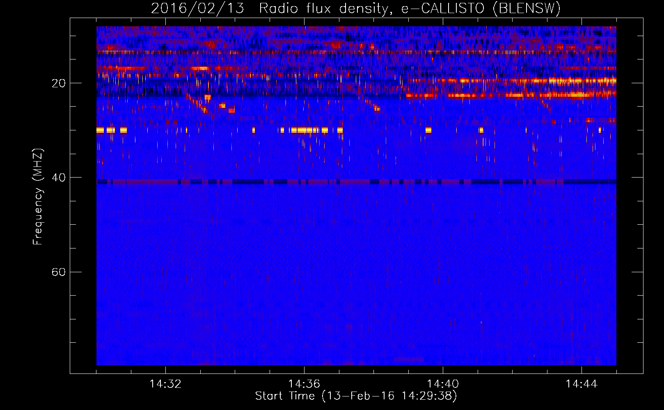The width and height of the screenshot is (664, 410).
Task: Click the 'Frequency (MHZ)' axis label
Action: click(x=38, y=197)
